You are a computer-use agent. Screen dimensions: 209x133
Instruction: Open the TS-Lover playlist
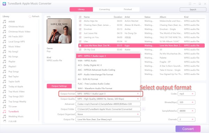pos(13,107)
